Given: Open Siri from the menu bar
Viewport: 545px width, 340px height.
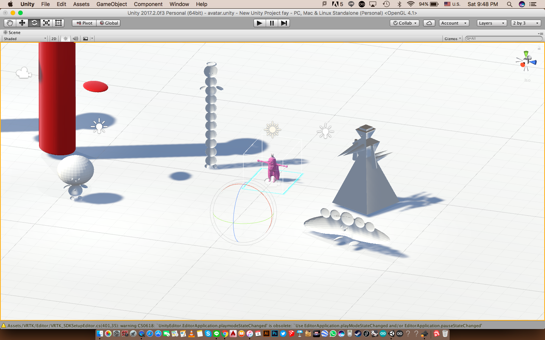Looking at the screenshot, I should [522, 4].
